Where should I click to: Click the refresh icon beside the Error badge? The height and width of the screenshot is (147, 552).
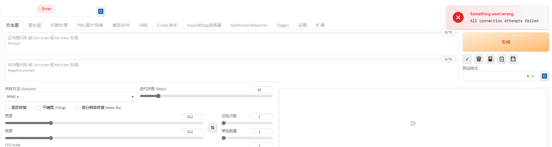(x=101, y=11)
